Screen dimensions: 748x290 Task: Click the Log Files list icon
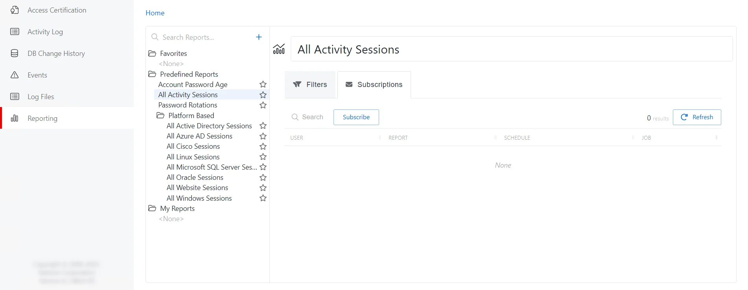(15, 96)
